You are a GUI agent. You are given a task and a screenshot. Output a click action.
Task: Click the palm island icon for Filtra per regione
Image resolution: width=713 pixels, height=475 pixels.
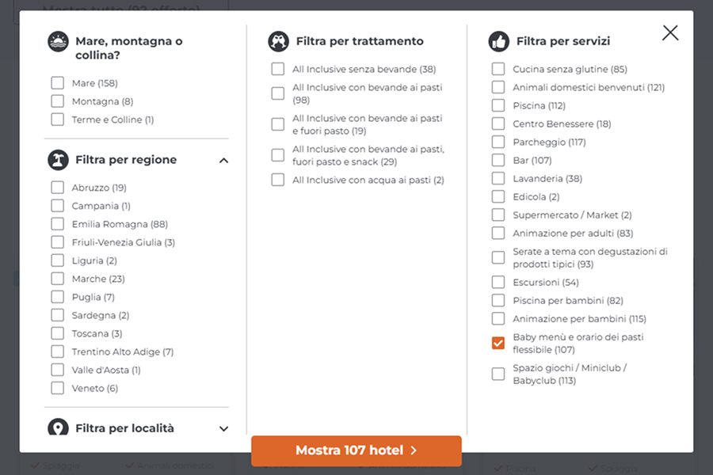[x=58, y=160]
